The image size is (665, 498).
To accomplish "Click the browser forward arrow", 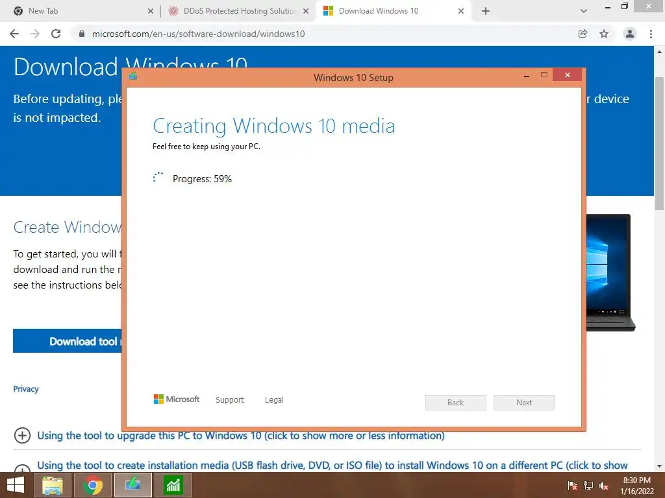I will click(35, 34).
